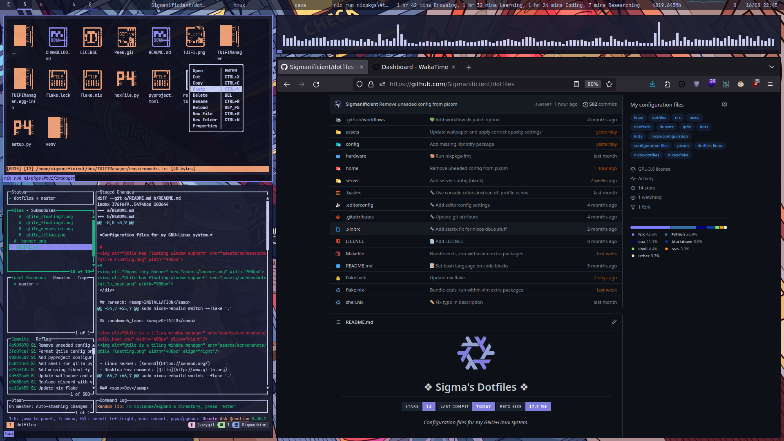Open Firefox extensions puzzle icon
This screenshot has height=441, width=784.
click(x=667, y=84)
